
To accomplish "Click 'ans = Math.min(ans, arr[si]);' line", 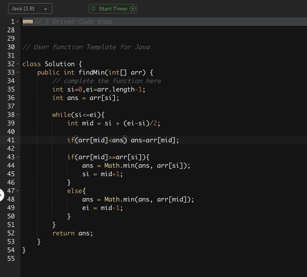I will click(x=136, y=165).
